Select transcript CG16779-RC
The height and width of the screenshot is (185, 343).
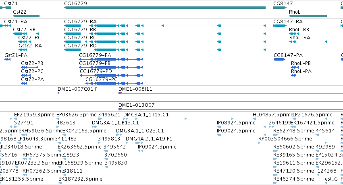click(x=80, y=38)
